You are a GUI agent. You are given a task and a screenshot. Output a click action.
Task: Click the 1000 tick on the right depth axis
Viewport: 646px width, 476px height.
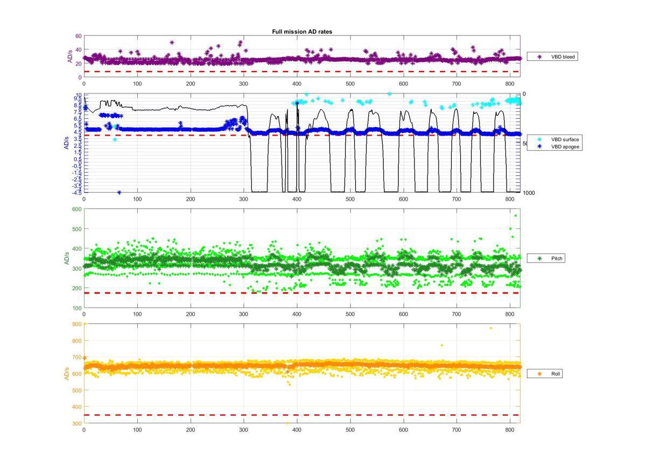coord(529,193)
